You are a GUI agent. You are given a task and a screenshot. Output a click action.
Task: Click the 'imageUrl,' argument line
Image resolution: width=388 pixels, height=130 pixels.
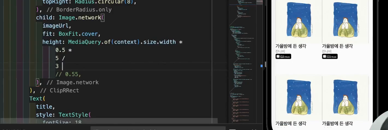[57, 26]
